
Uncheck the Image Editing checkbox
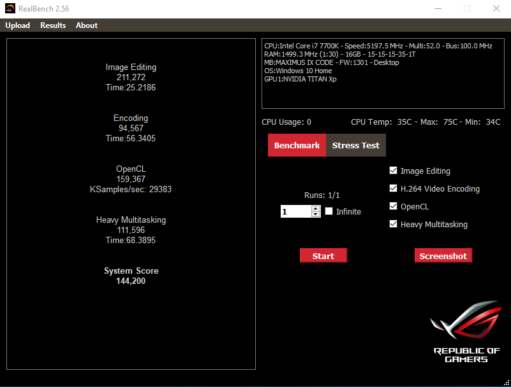[x=394, y=171]
